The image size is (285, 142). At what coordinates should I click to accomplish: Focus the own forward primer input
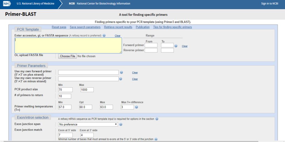click(88, 72)
